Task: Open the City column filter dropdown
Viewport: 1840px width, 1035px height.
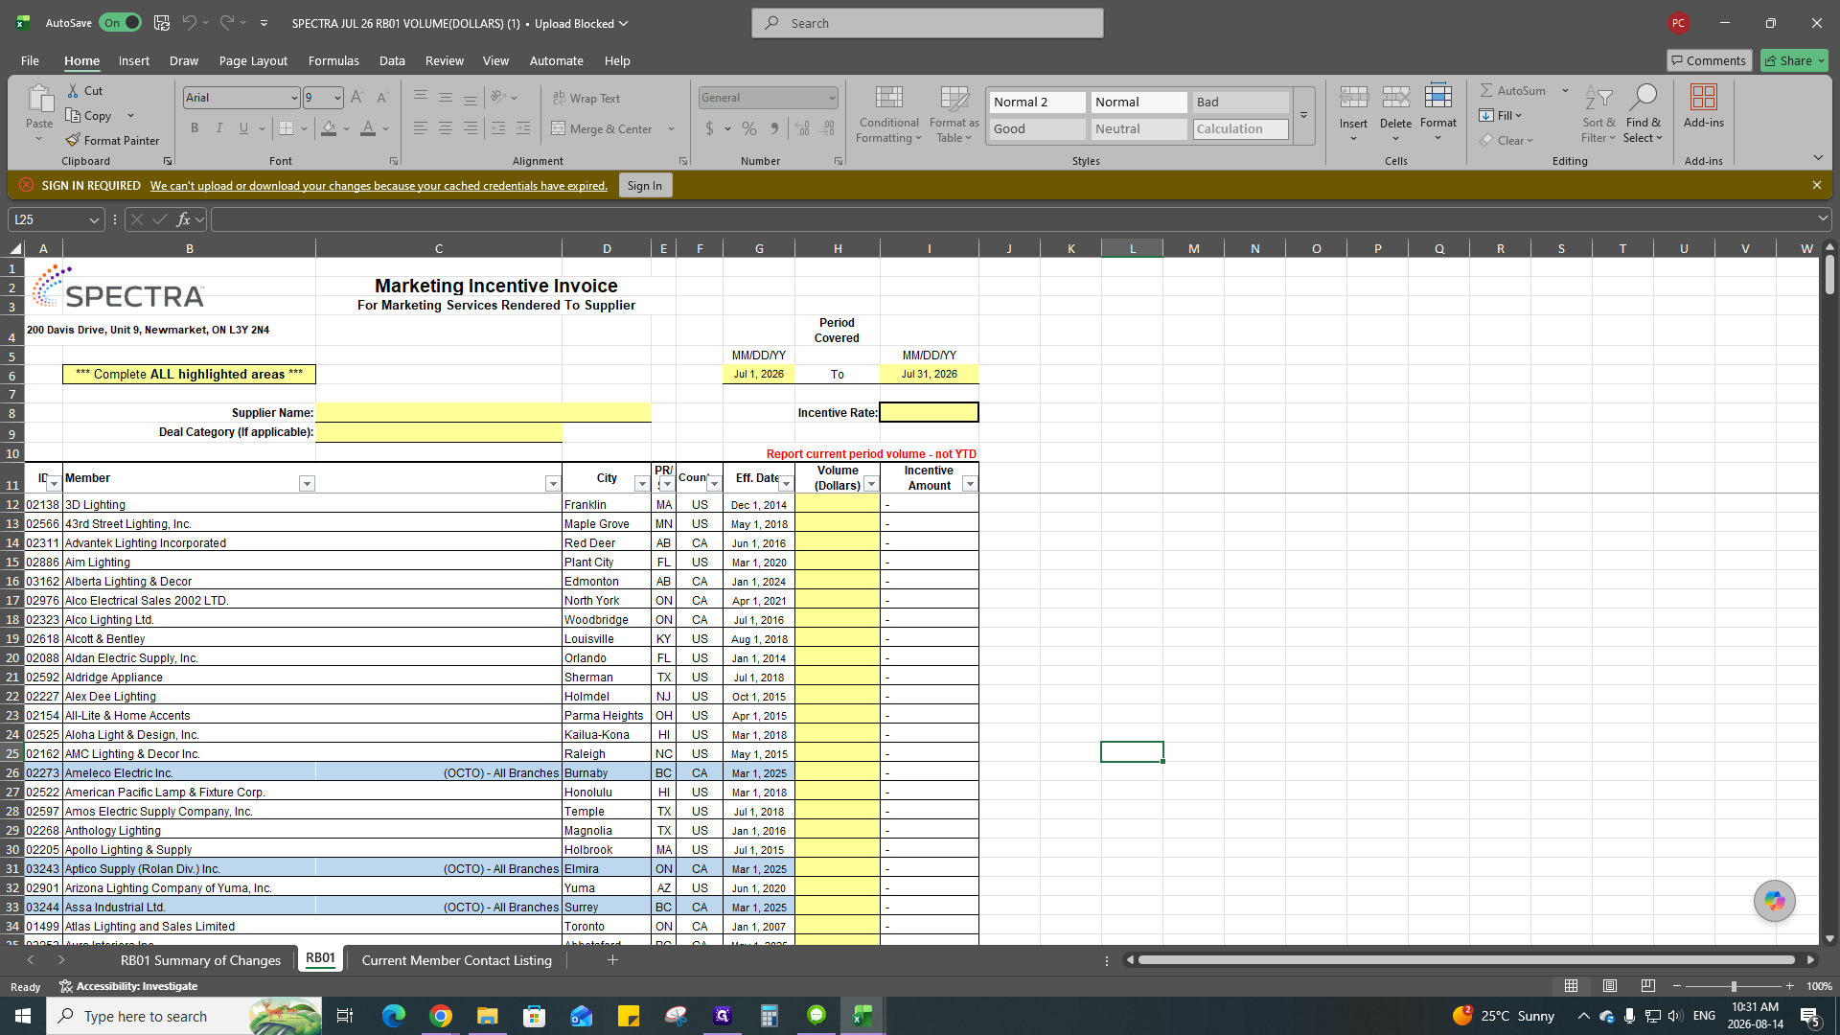Action: point(642,484)
